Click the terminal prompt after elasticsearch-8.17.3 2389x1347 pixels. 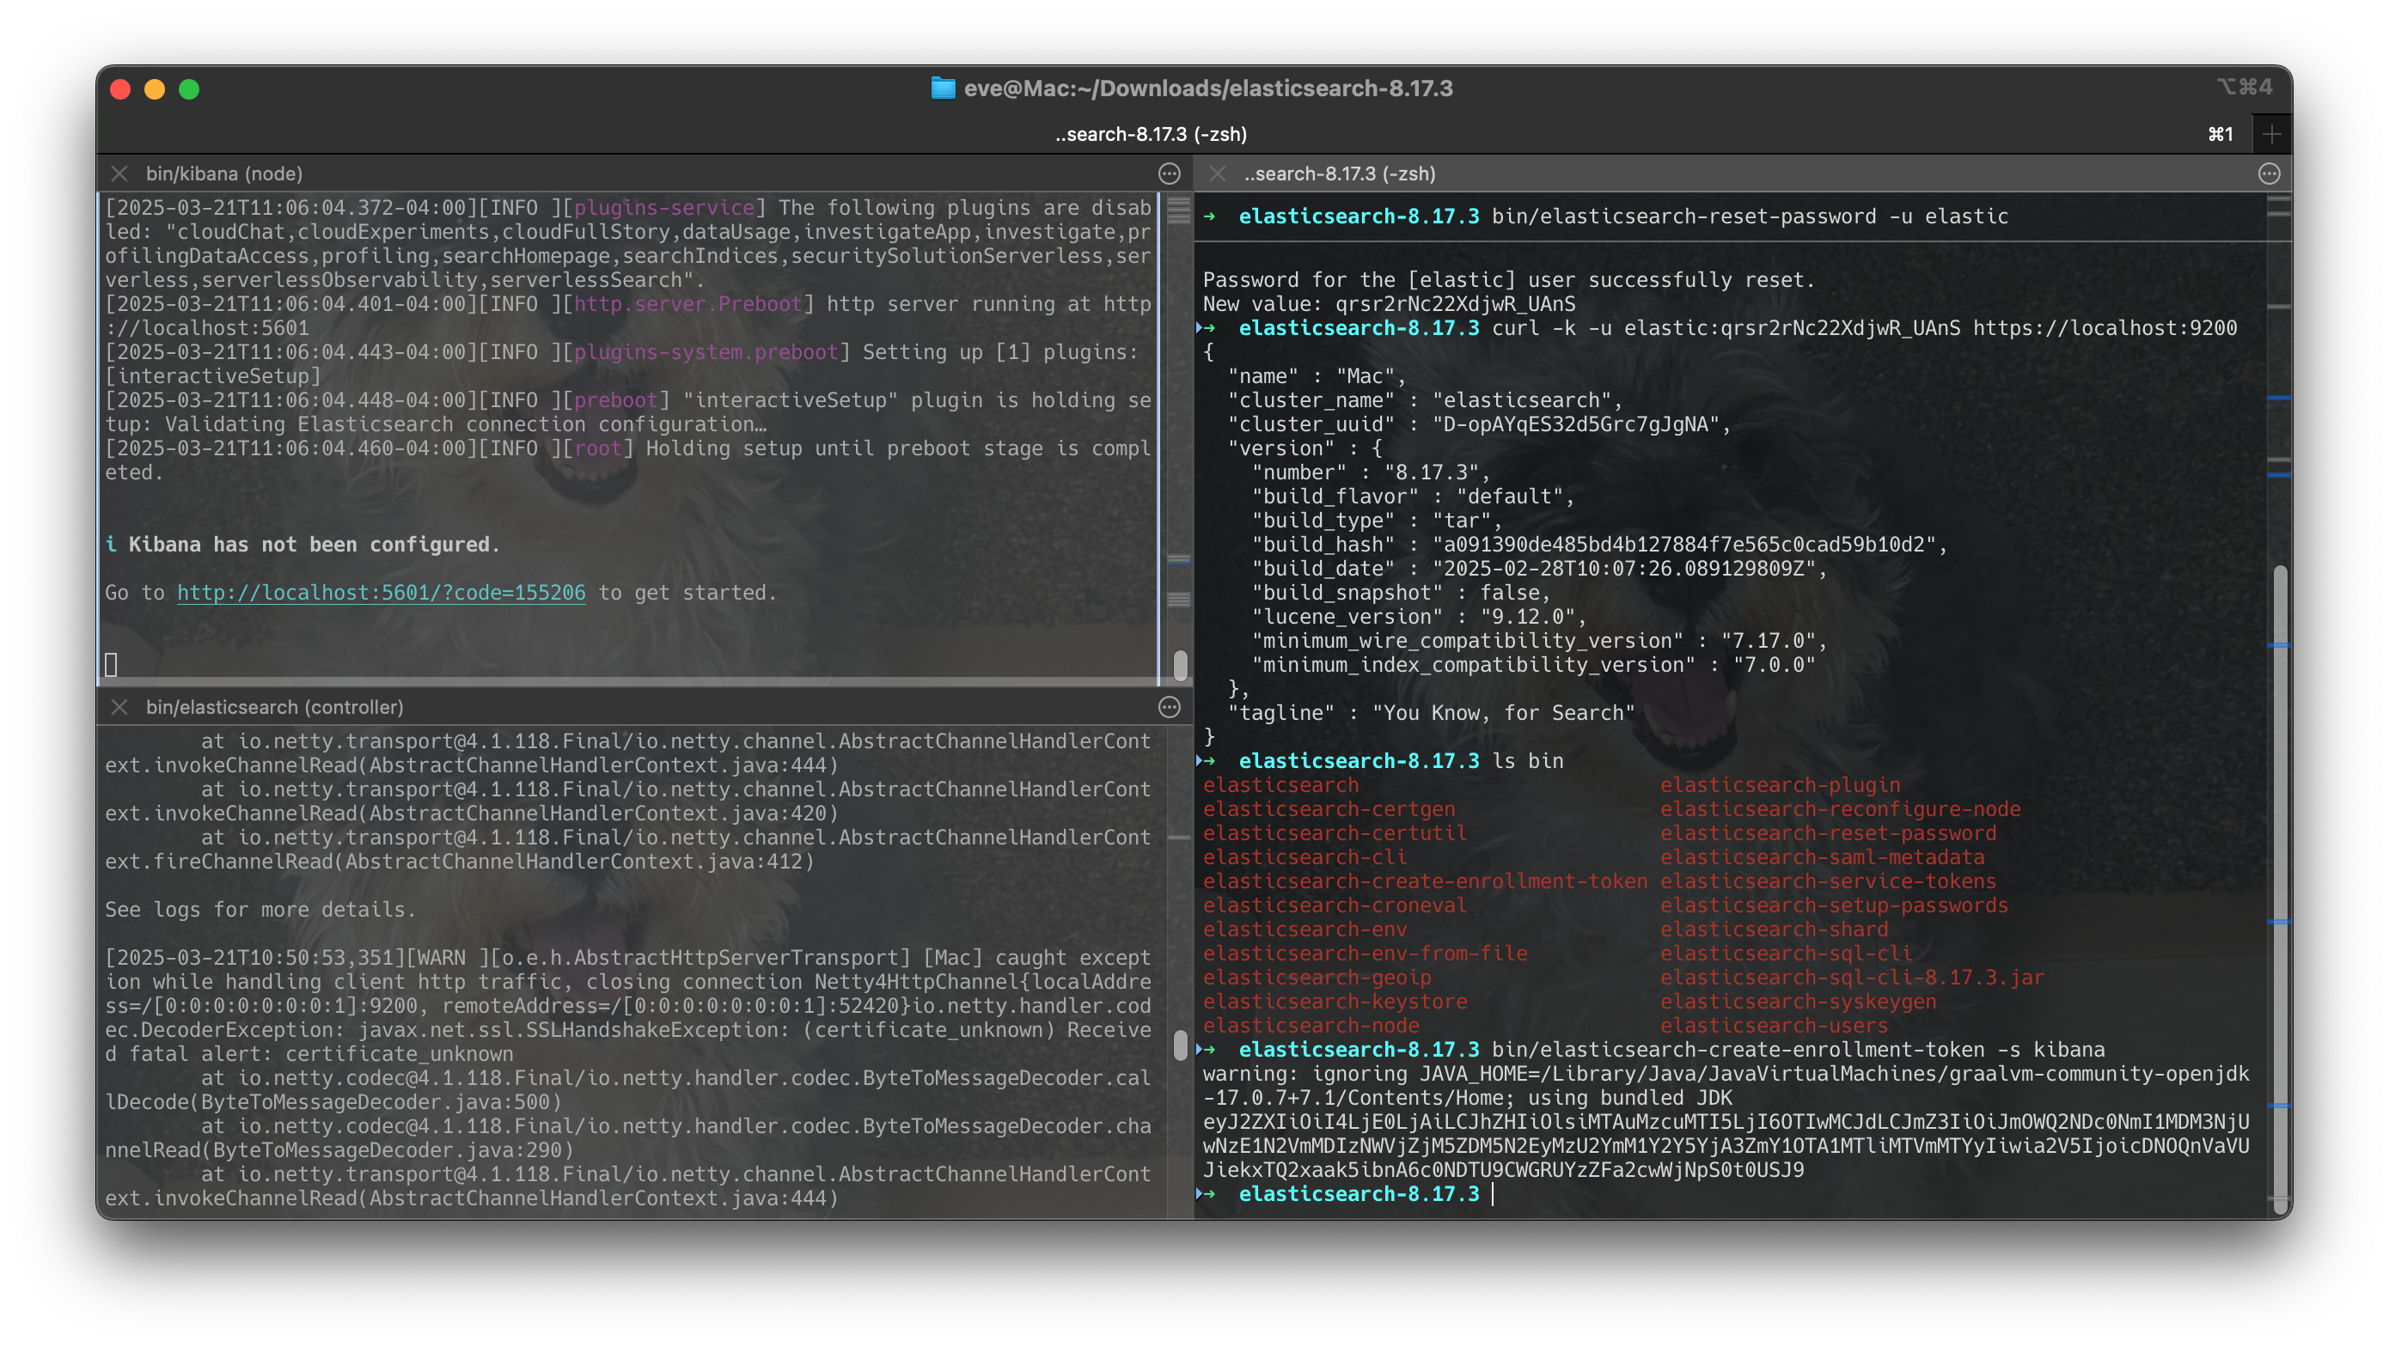pyautogui.click(x=1494, y=1194)
